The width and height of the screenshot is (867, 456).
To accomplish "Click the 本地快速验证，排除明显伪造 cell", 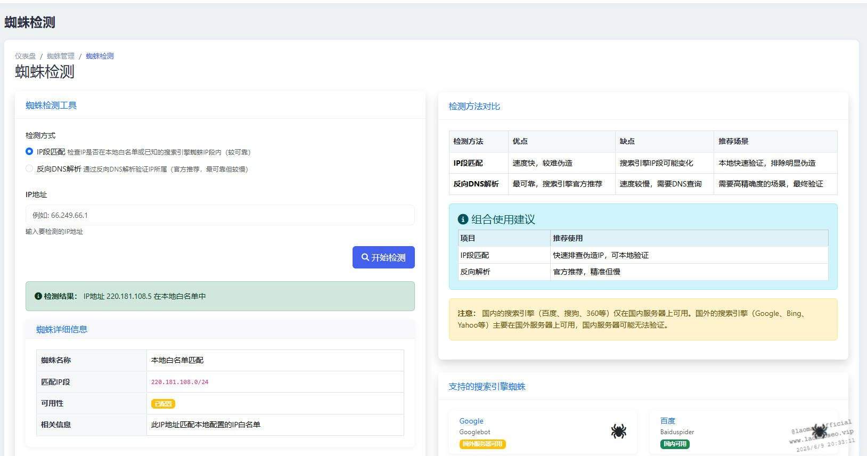I will click(775, 163).
